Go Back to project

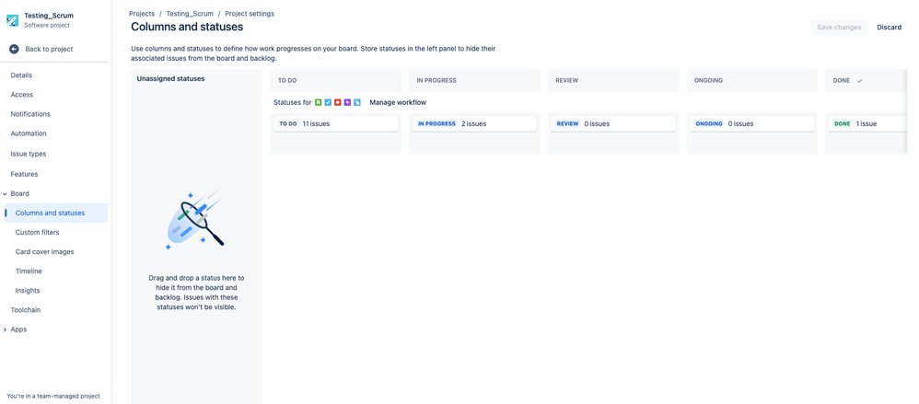[49, 49]
